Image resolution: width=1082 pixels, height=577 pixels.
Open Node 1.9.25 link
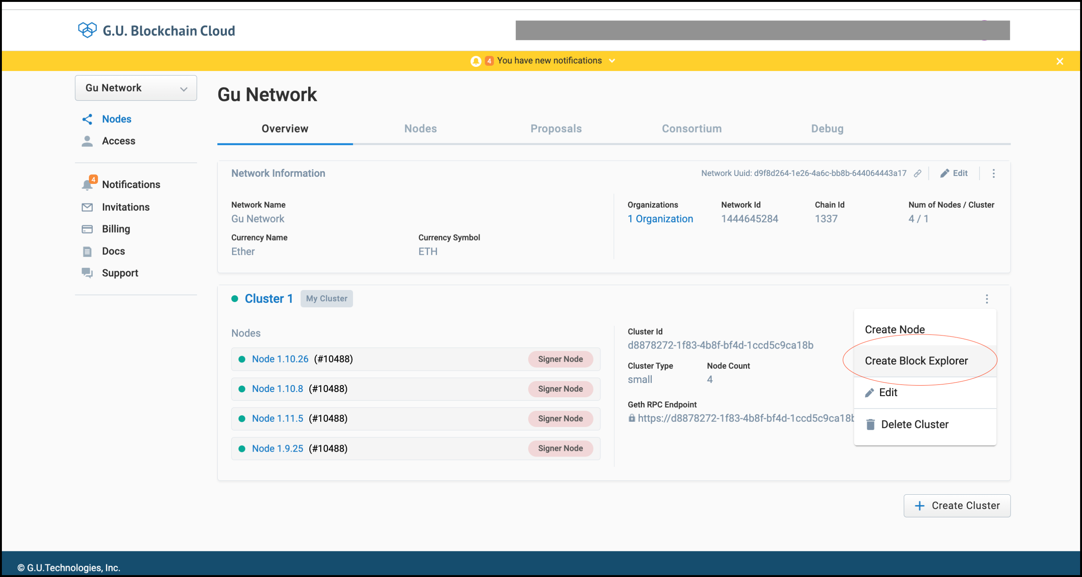point(277,449)
